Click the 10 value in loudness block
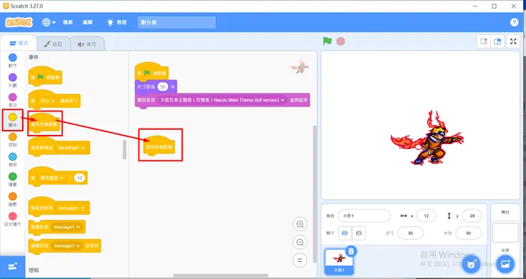Image resolution: width=526 pixels, height=279 pixels. (80, 178)
